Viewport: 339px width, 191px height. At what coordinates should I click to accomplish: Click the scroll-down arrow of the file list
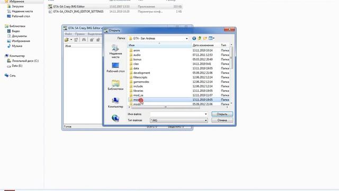[x=231, y=103]
